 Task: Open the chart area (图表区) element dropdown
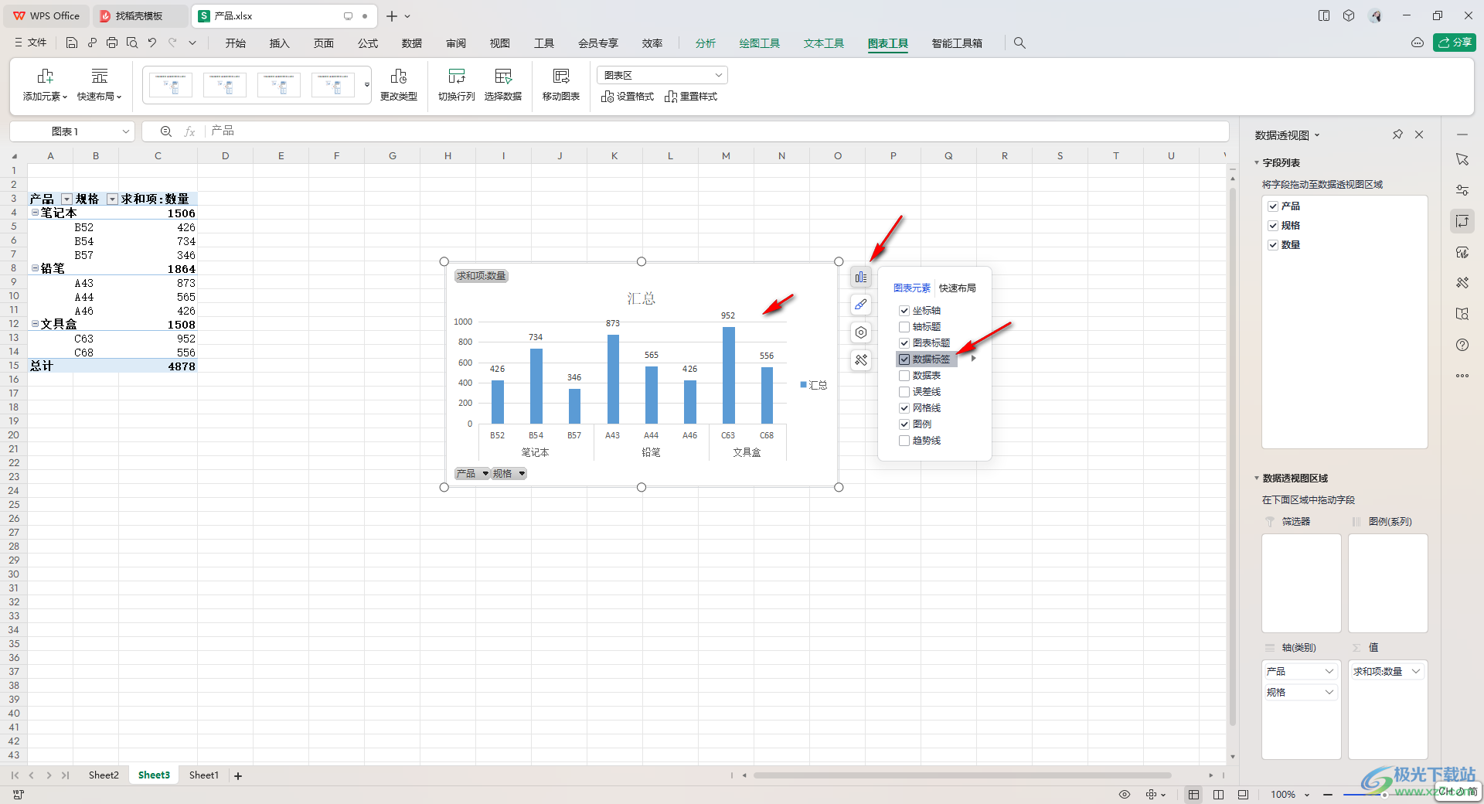(662, 75)
